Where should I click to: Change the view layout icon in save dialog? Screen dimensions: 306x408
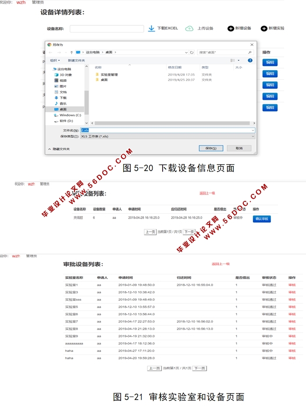coord(232,60)
